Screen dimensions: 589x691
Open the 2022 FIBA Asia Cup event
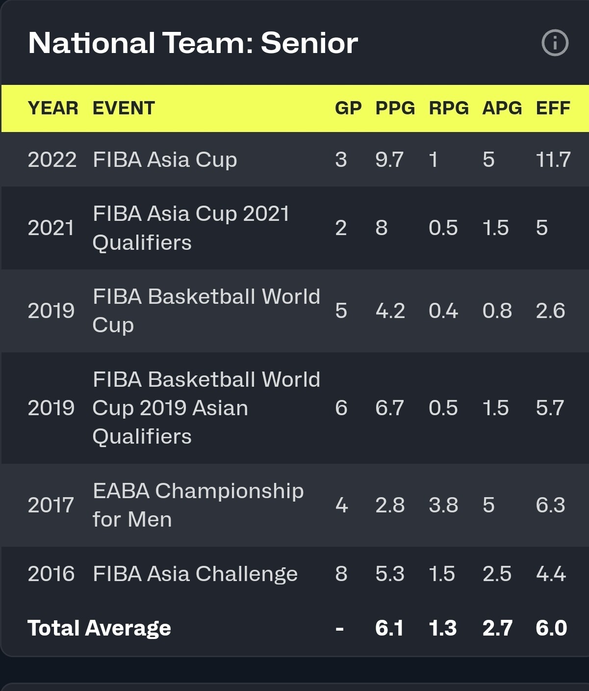(x=165, y=159)
